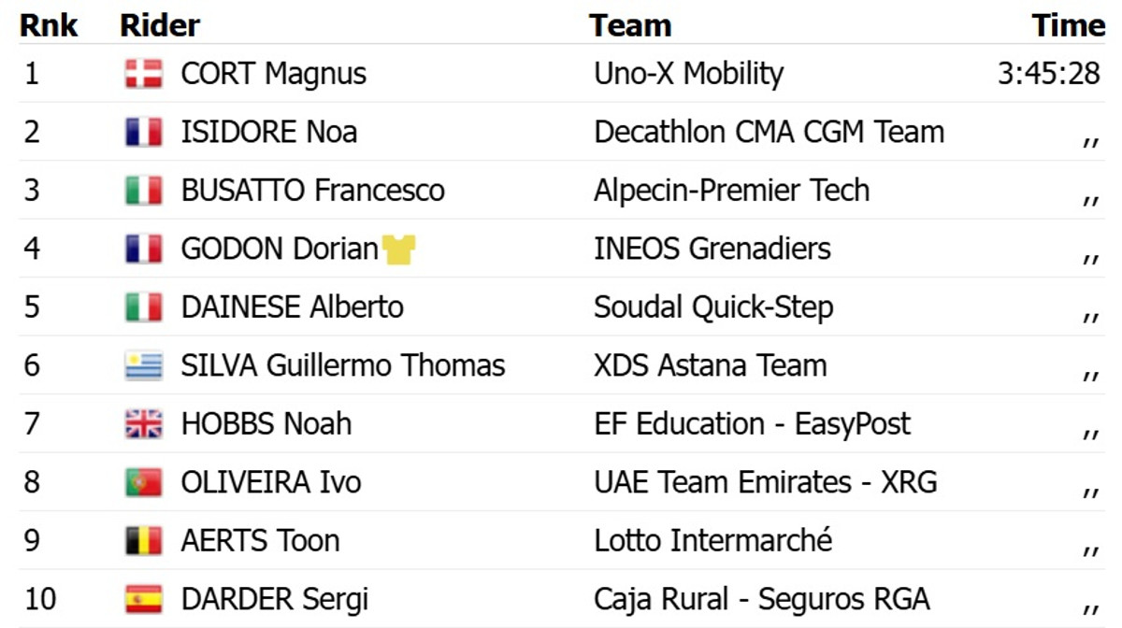Image resolution: width=1122 pixels, height=628 pixels.
Task: Click the Uruguay flag beside Silva
Action: click(x=143, y=365)
